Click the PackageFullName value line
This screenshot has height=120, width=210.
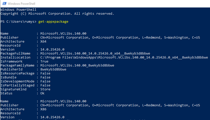click(x=95, y=54)
